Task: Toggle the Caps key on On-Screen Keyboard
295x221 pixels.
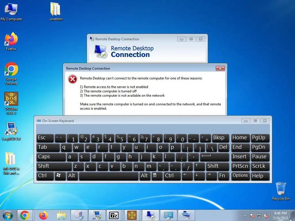Action: 51,157
